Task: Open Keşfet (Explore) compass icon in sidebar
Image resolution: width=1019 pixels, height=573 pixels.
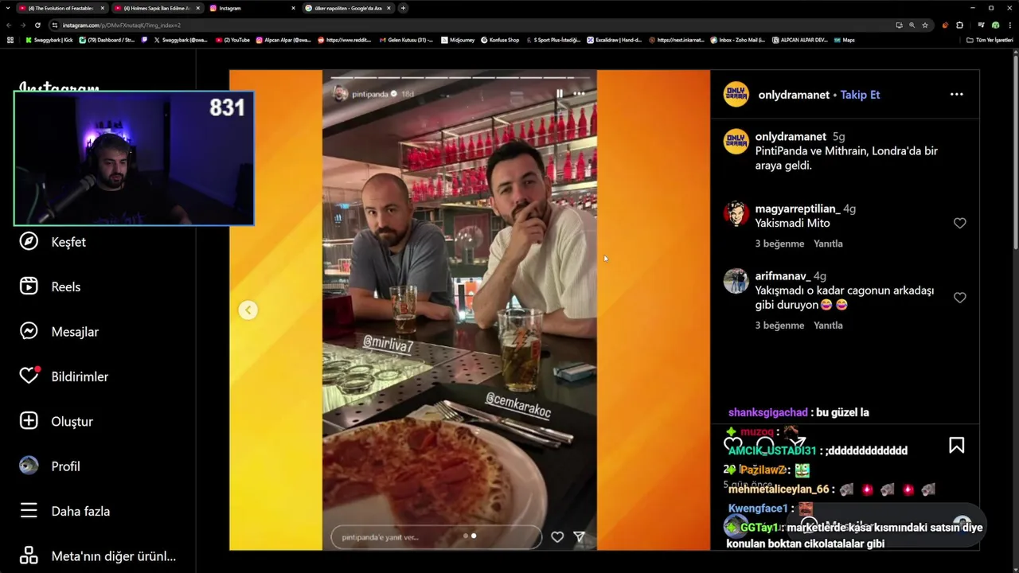Action: click(29, 241)
